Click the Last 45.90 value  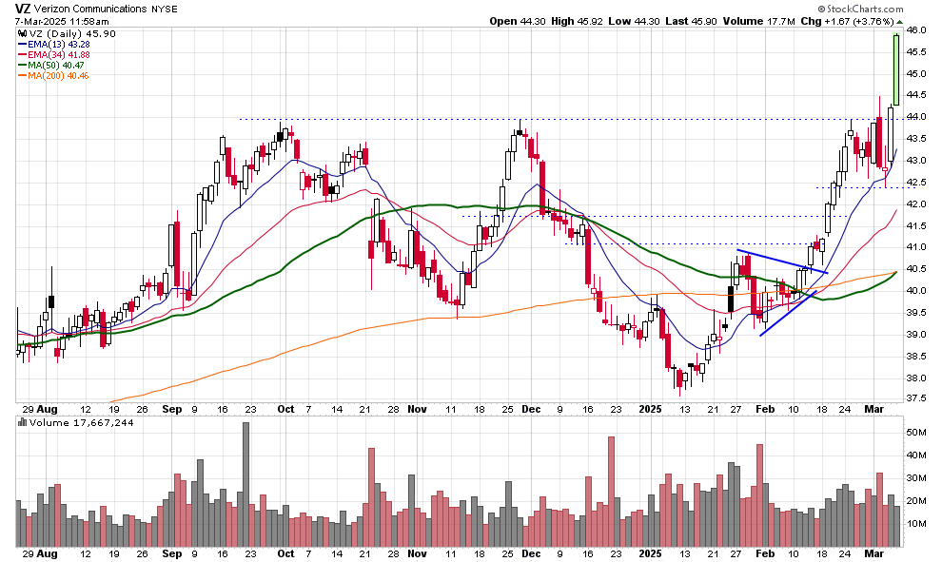click(x=691, y=21)
